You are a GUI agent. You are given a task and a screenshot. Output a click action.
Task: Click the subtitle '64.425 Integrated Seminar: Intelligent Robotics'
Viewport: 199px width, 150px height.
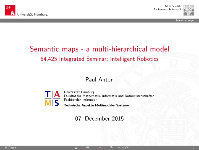tap(99, 59)
